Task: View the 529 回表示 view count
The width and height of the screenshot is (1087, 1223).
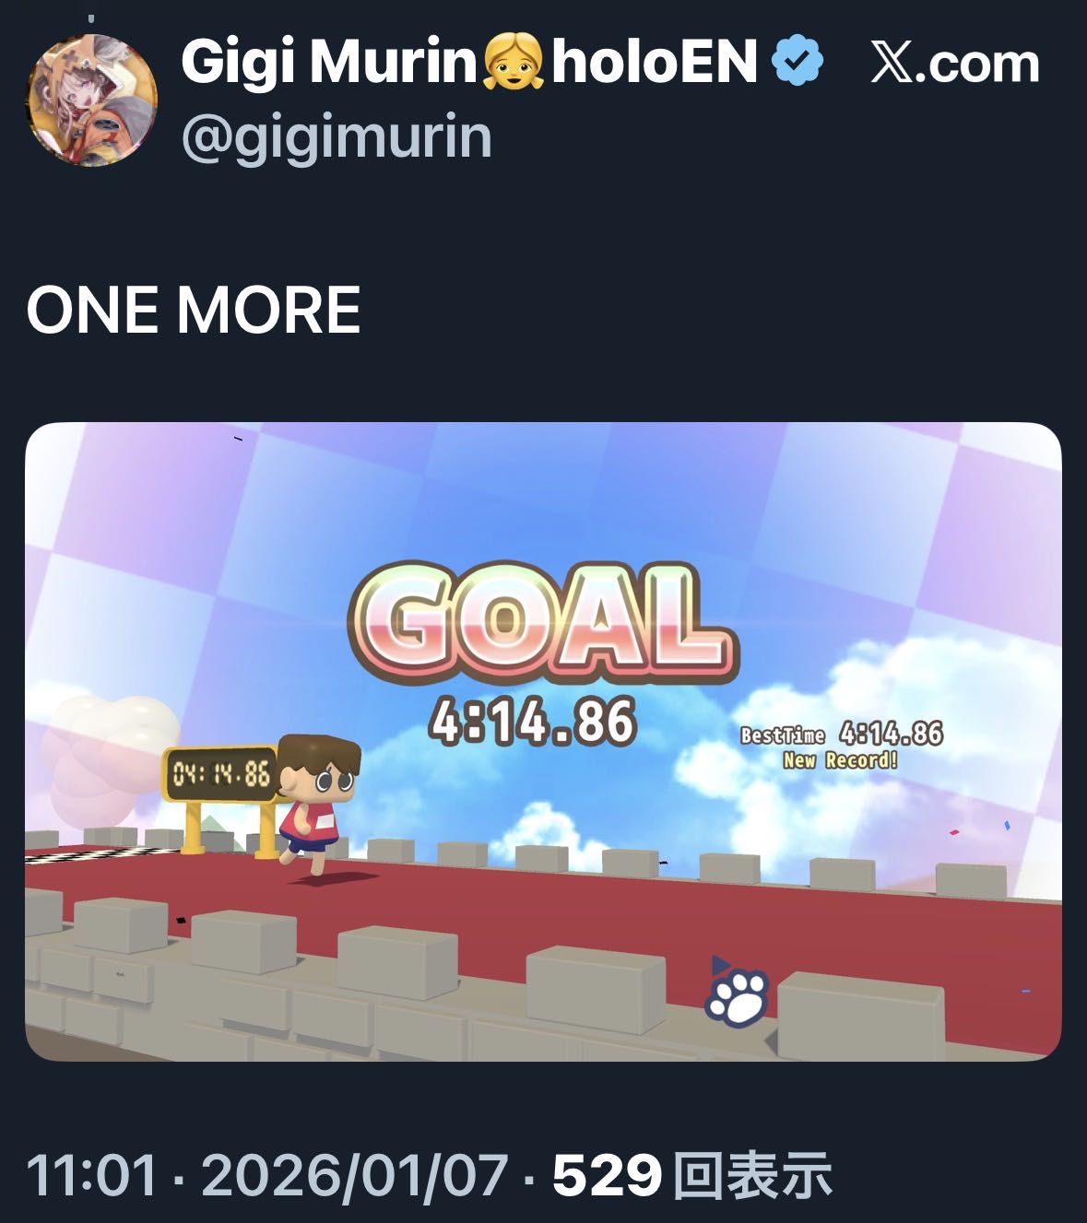Action: 692,1176
